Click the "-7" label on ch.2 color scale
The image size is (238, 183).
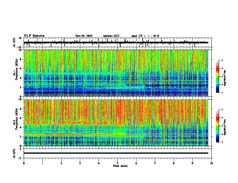coord(222,142)
